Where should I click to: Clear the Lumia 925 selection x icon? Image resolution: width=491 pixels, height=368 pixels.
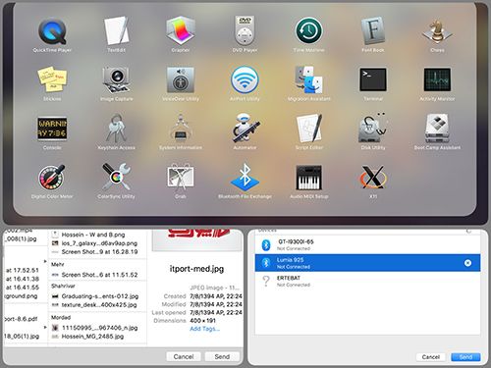click(467, 263)
